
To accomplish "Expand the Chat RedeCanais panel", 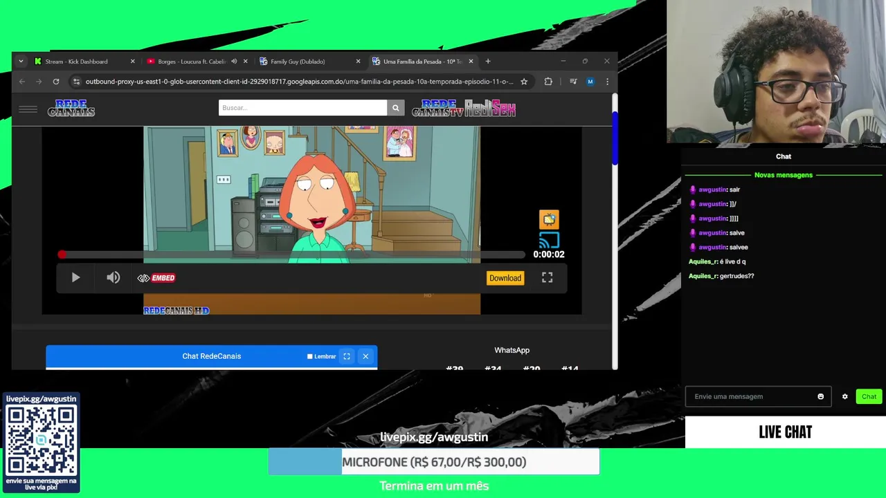I will (347, 356).
